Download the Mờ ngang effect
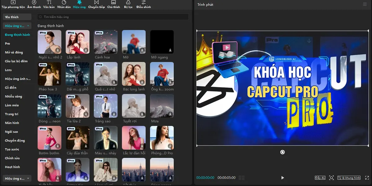 pos(170,50)
